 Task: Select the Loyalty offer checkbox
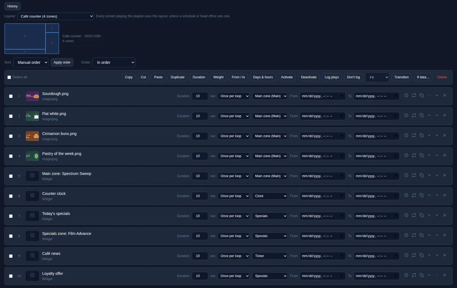pyautogui.click(x=11, y=276)
